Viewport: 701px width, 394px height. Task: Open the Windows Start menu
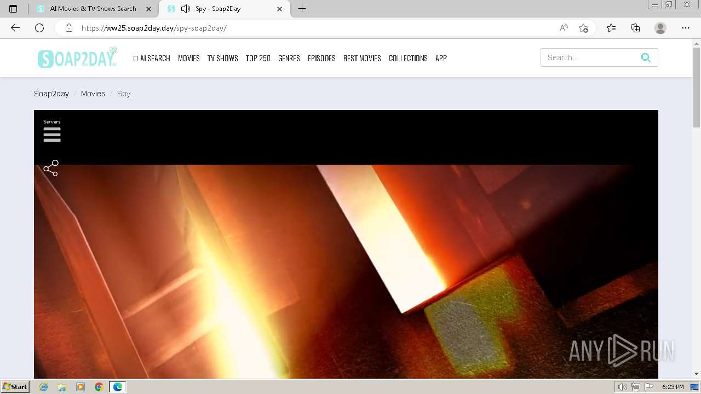(15, 386)
